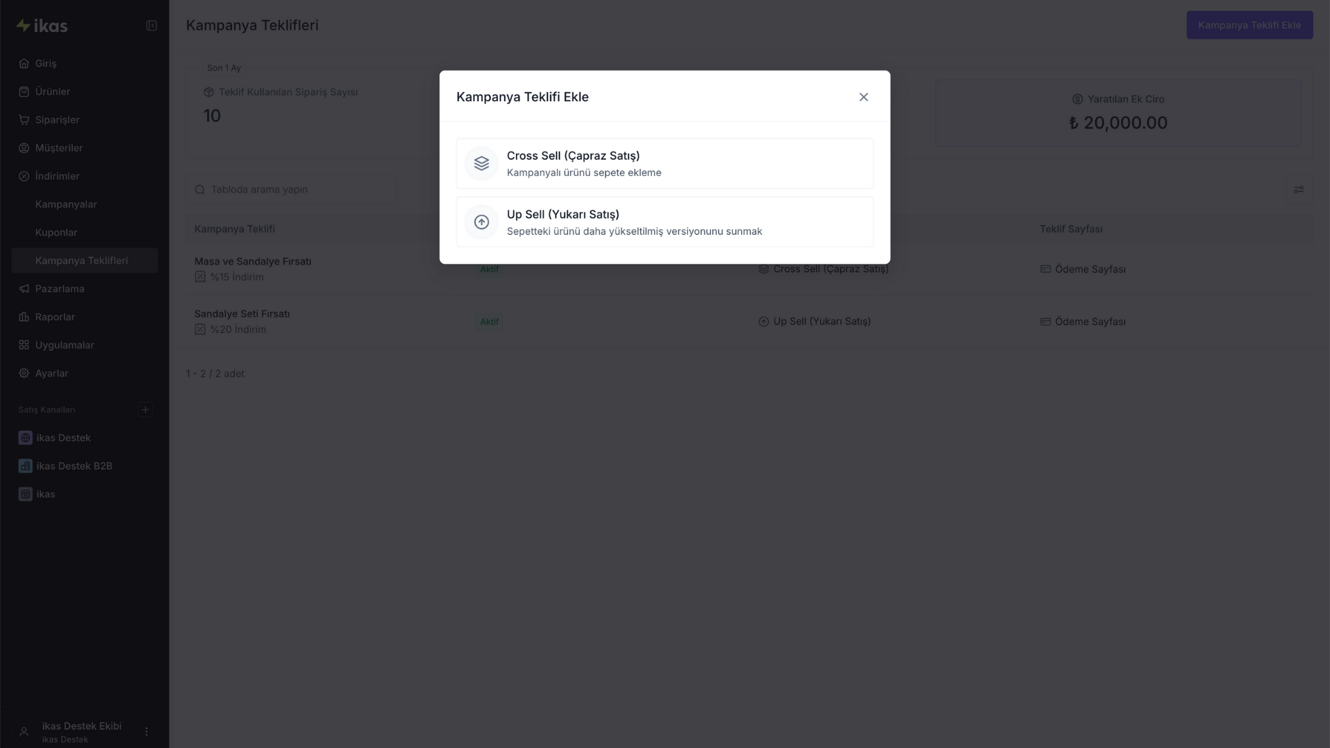The height and width of the screenshot is (748, 1330).
Task: Open Raporlar in sidebar
Action: click(x=55, y=317)
